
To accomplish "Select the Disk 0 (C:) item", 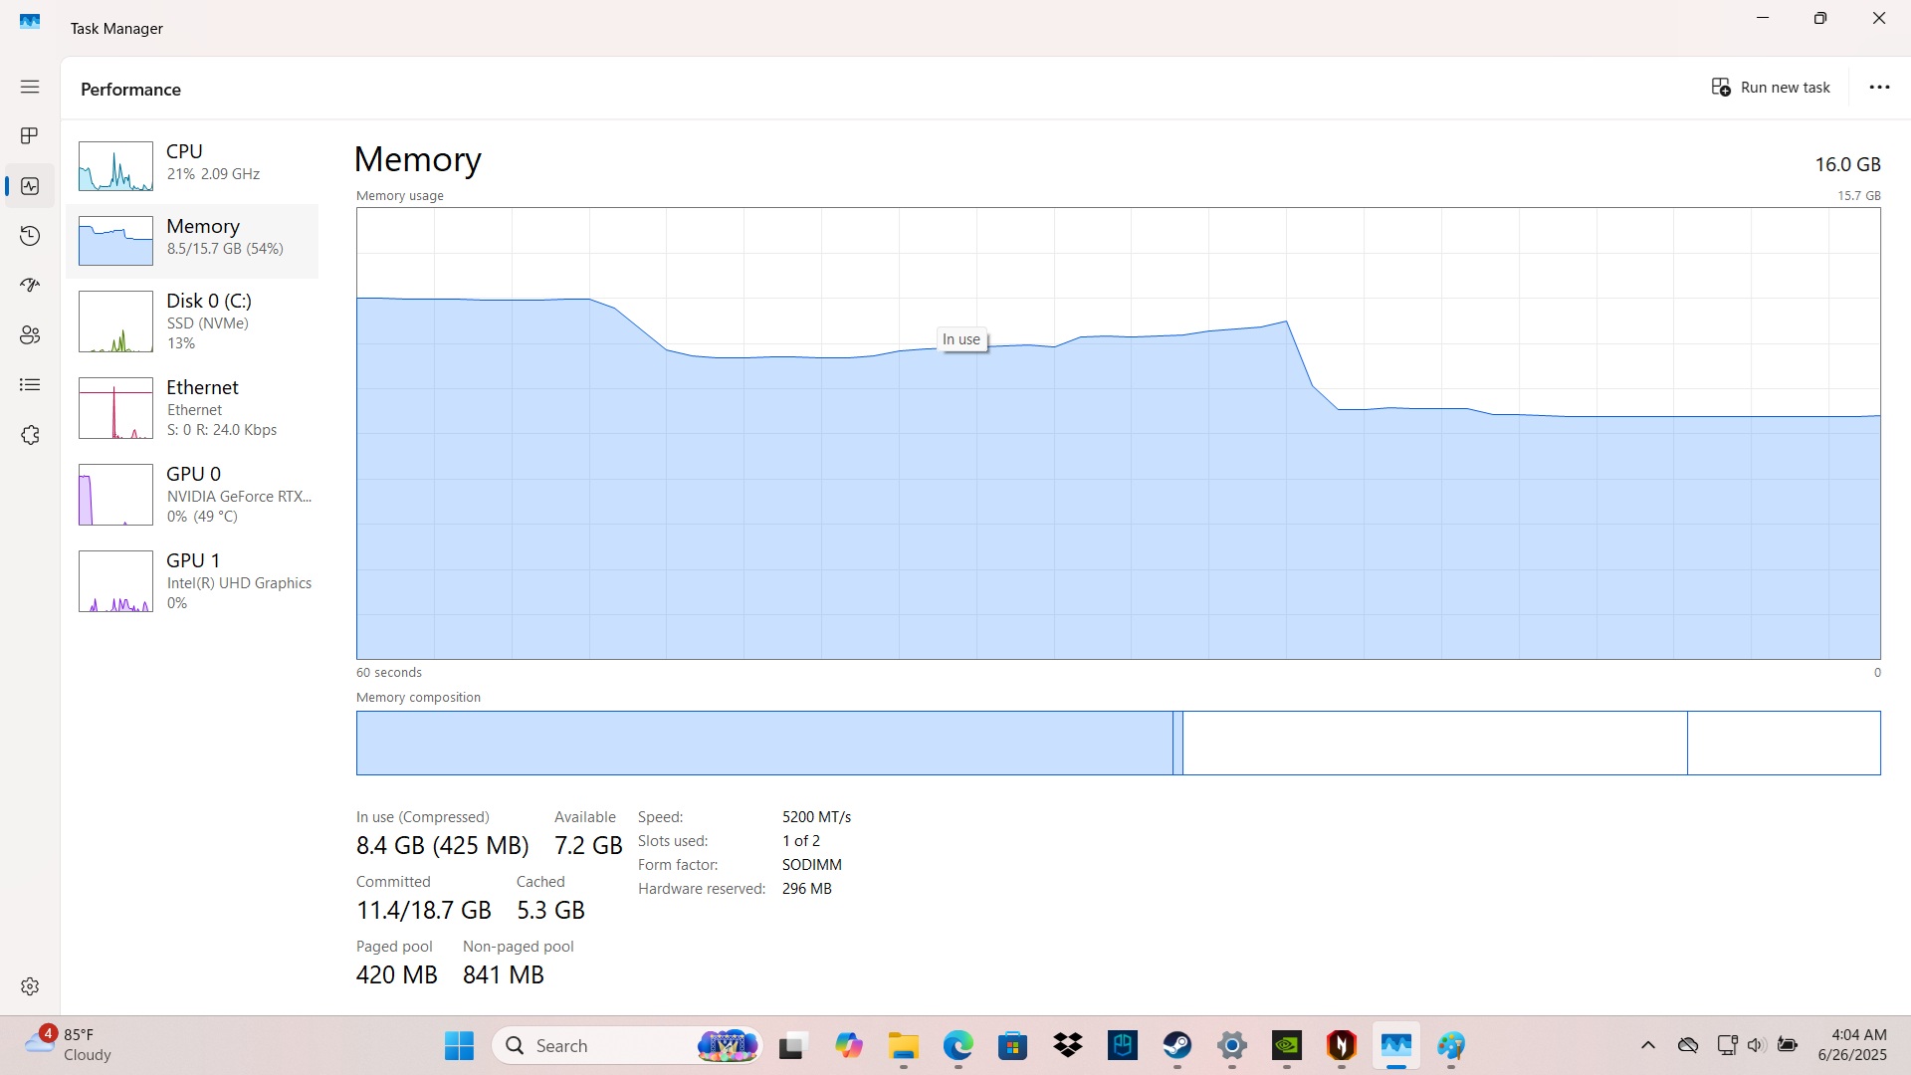I will (x=192, y=322).
